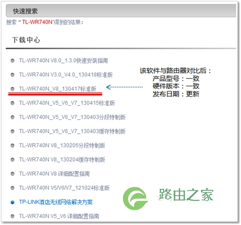
Task: Click the blue bullet beside TP-LINK酒店无线网络解决方案
Action: (13, 202)
